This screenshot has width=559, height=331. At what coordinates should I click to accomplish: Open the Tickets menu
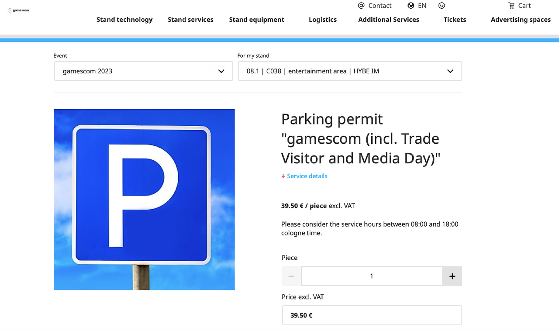tap(455, 20)
